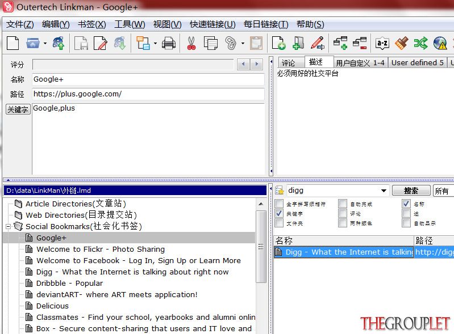Click the grayed-out save disk icon
Image resolution: width=454 pixels, height=334 pixels.
[x=81, y=44]
